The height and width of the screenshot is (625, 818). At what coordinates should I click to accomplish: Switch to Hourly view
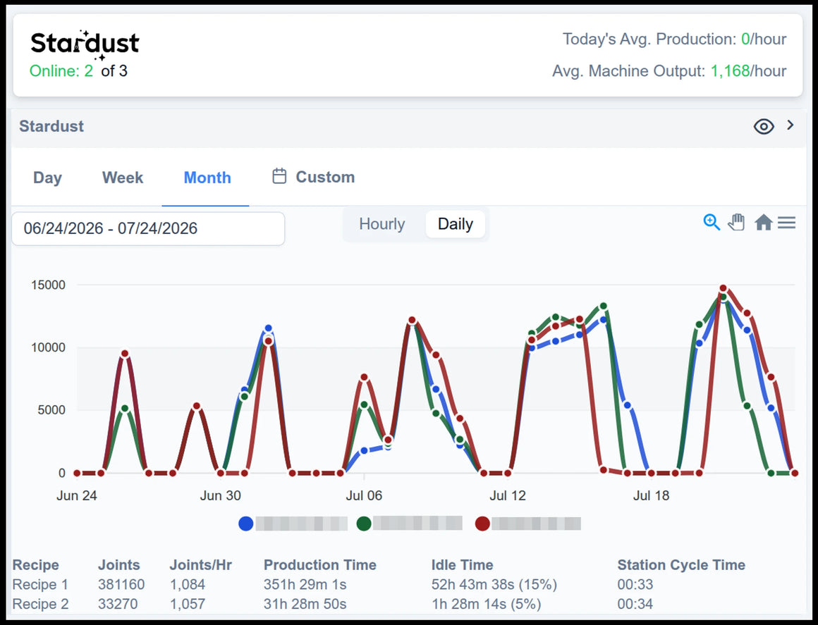[x=382, y=223]
